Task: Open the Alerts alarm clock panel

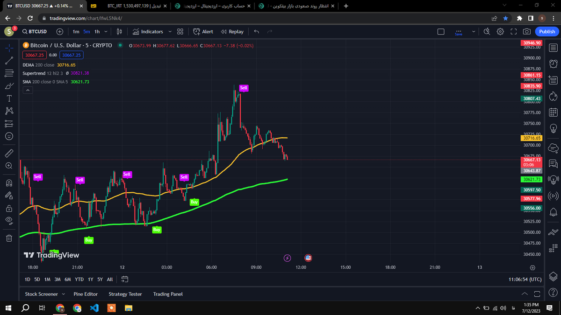Action: tap(553, 63)
